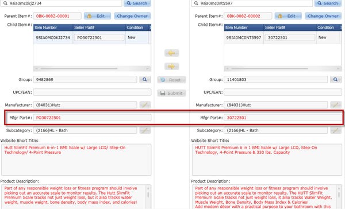The image size is (345, 209).
Task: Click the empty right UPC/EAN field
Action: [283, 92]
